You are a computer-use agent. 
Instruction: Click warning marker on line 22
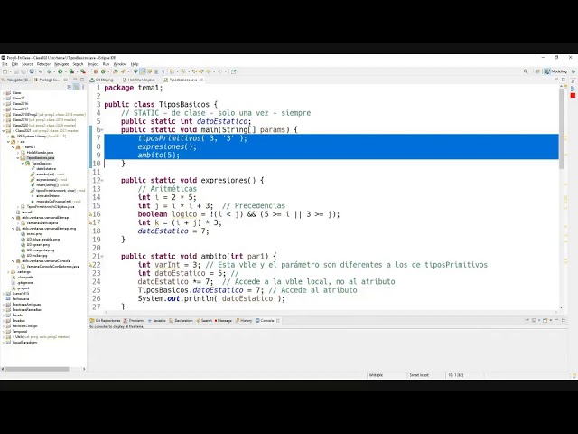[x=90, y=265]
